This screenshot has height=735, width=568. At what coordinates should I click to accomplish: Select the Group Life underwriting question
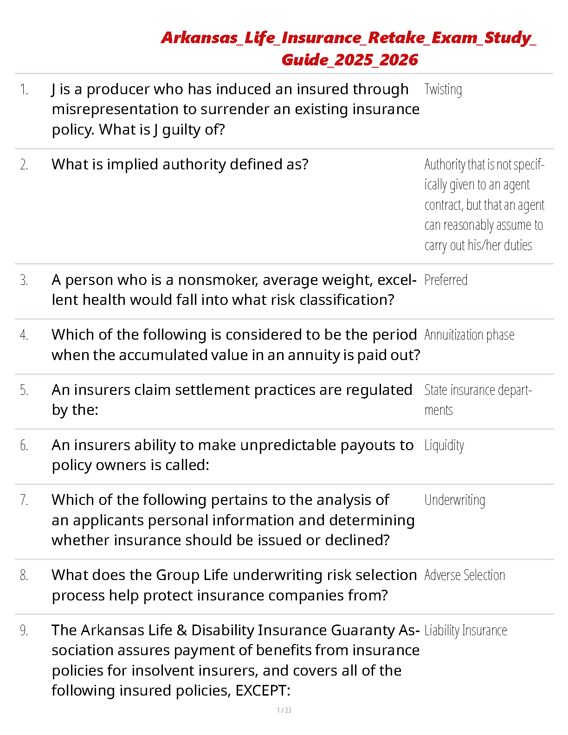[x=234, y=585]
